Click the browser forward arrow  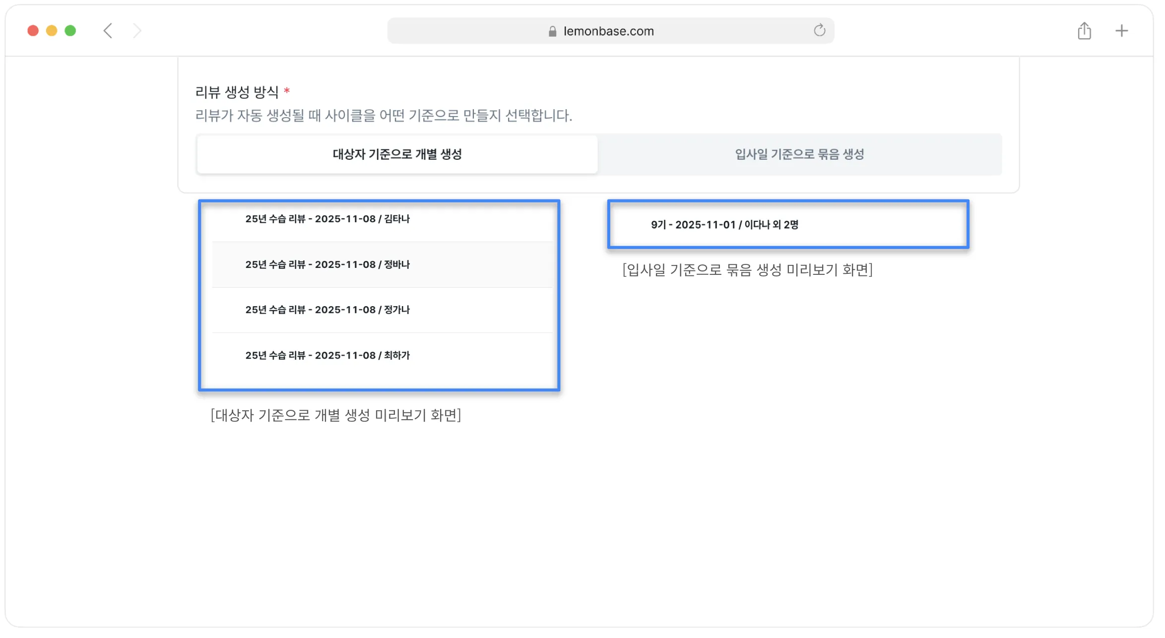click(137, 31)
